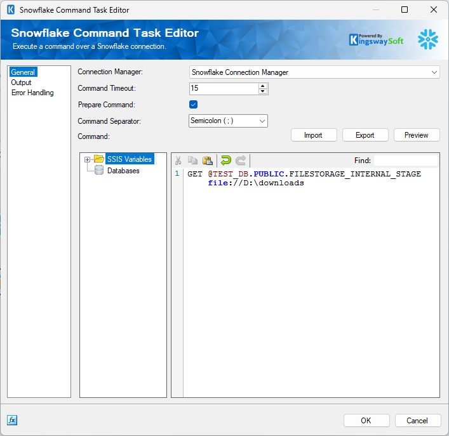The height and width of the screenshot is (436, 449).
Task: Select the Databases tree item
Action: pyautogui.click(x=123, y=171)
